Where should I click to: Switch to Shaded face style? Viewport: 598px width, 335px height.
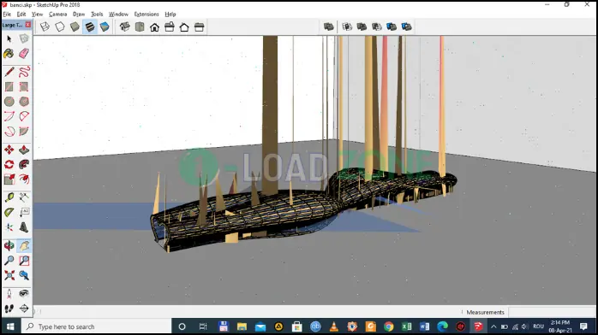coord(75,26)
